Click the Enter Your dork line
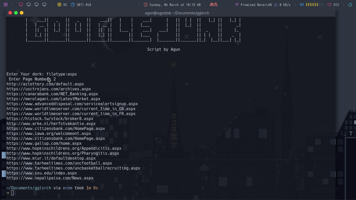This screenshot has width=356, height=200. click(x=42, y=74)
